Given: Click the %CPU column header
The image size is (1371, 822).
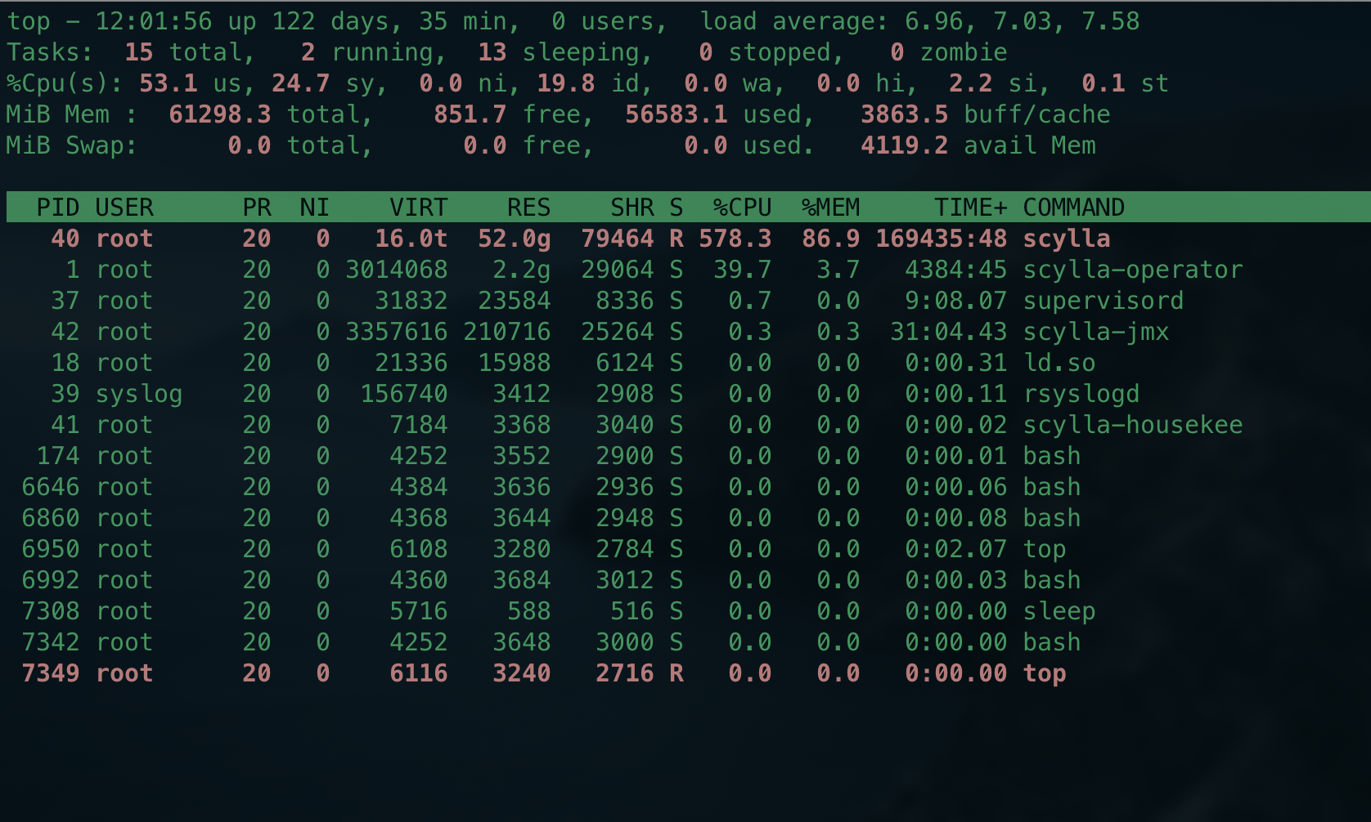Looking at the screenshot, I should coord(743,208).
